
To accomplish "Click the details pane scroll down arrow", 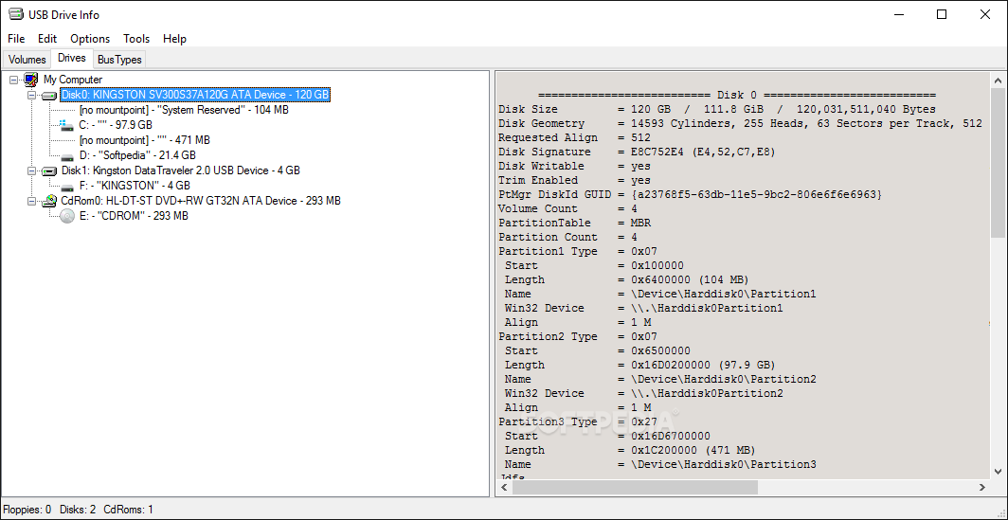I will point(998,471).
